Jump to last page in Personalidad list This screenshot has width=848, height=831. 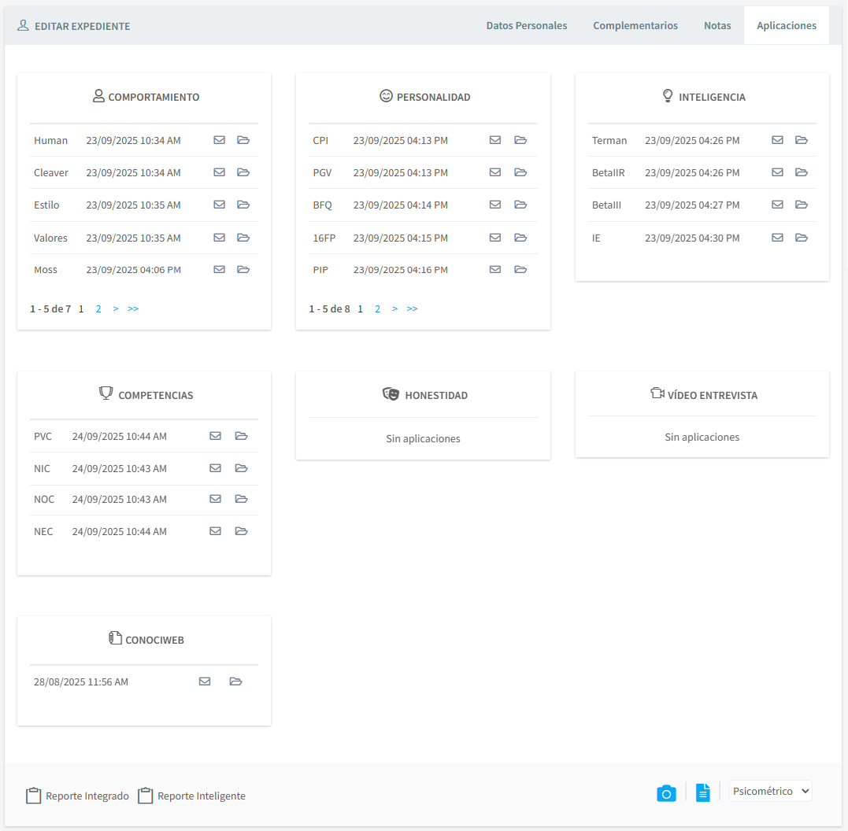[413, 309]
